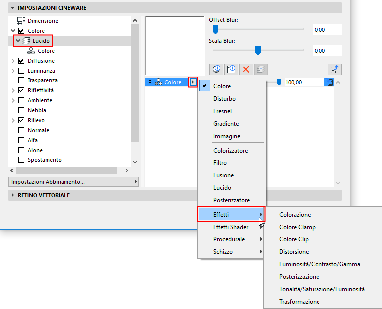Click the Dimensione size icon
382x309 pixels.
click(x=21, y=21)
